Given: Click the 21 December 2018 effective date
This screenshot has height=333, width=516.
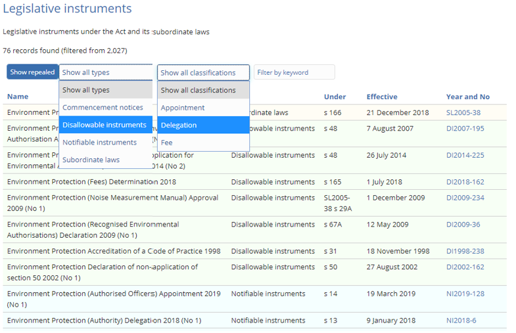Looking at the screenshot, I should coord(398,112).
